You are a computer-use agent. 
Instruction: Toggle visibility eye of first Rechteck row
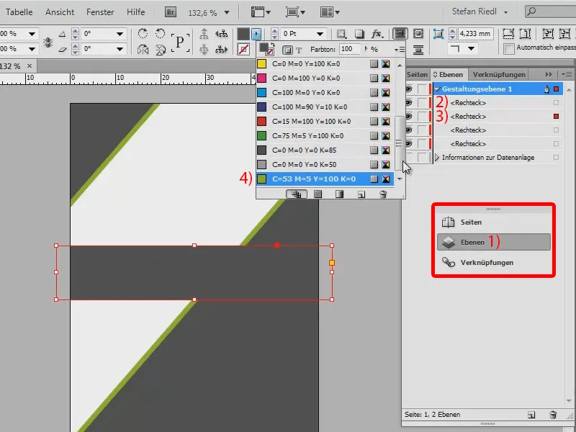(408, 103)
